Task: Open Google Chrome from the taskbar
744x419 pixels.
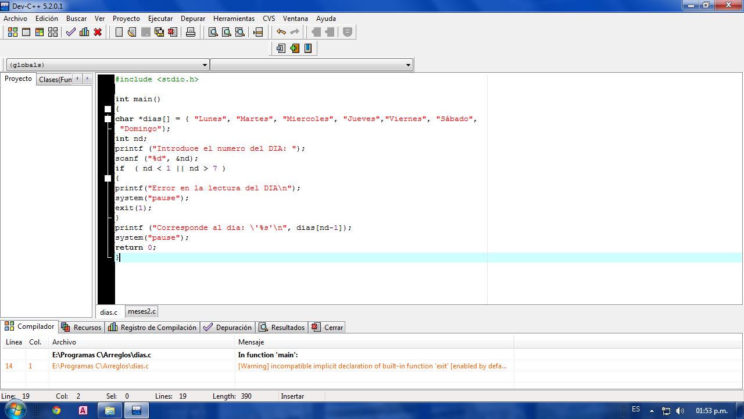Action: [x=56, y=410]
